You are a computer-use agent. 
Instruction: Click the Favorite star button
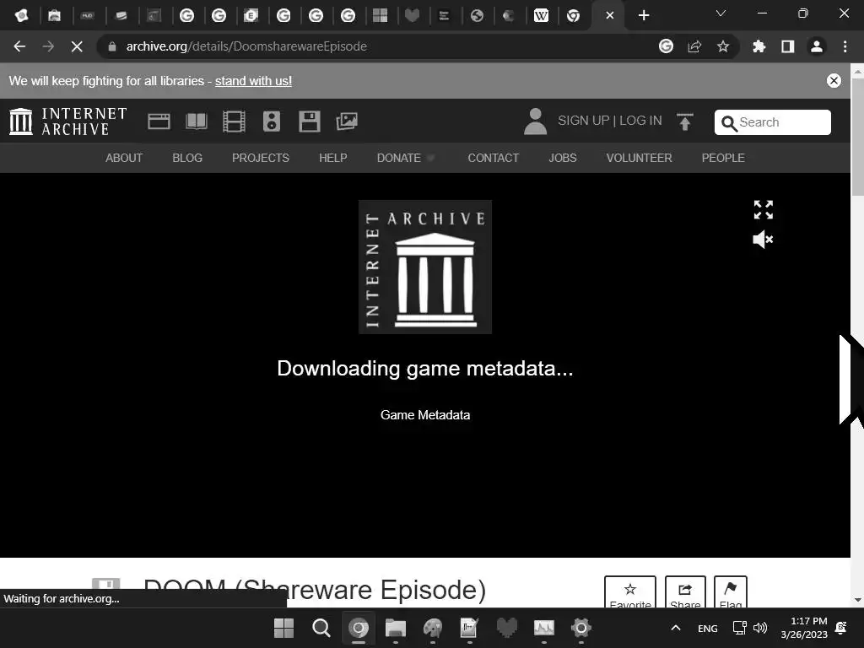point(630,591)
